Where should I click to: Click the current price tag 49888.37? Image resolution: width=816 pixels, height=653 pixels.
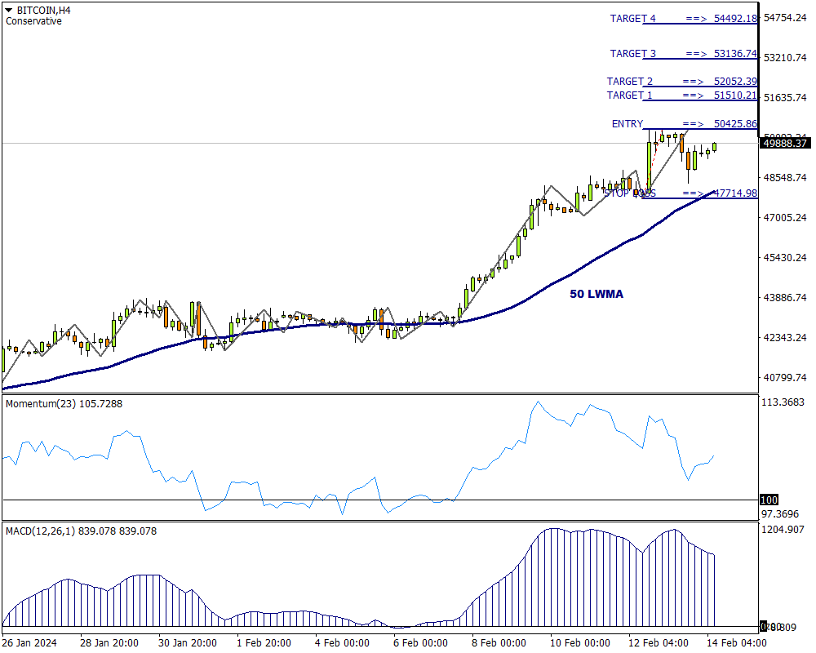784,143
